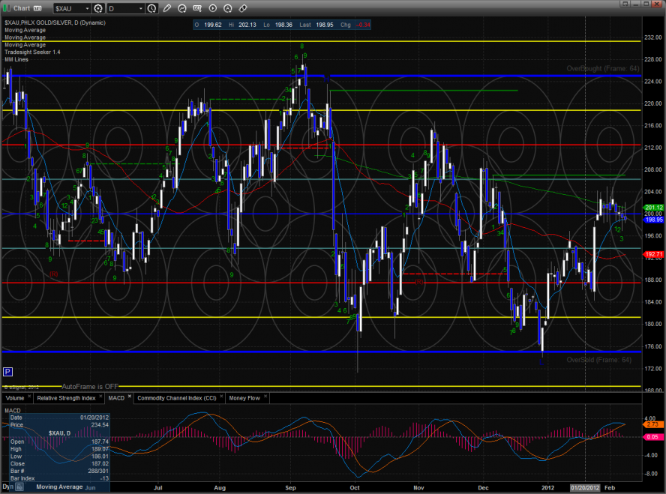Click the pink 0.05 MACD value tag
This screenshot has height=494, width=666.
652,437
